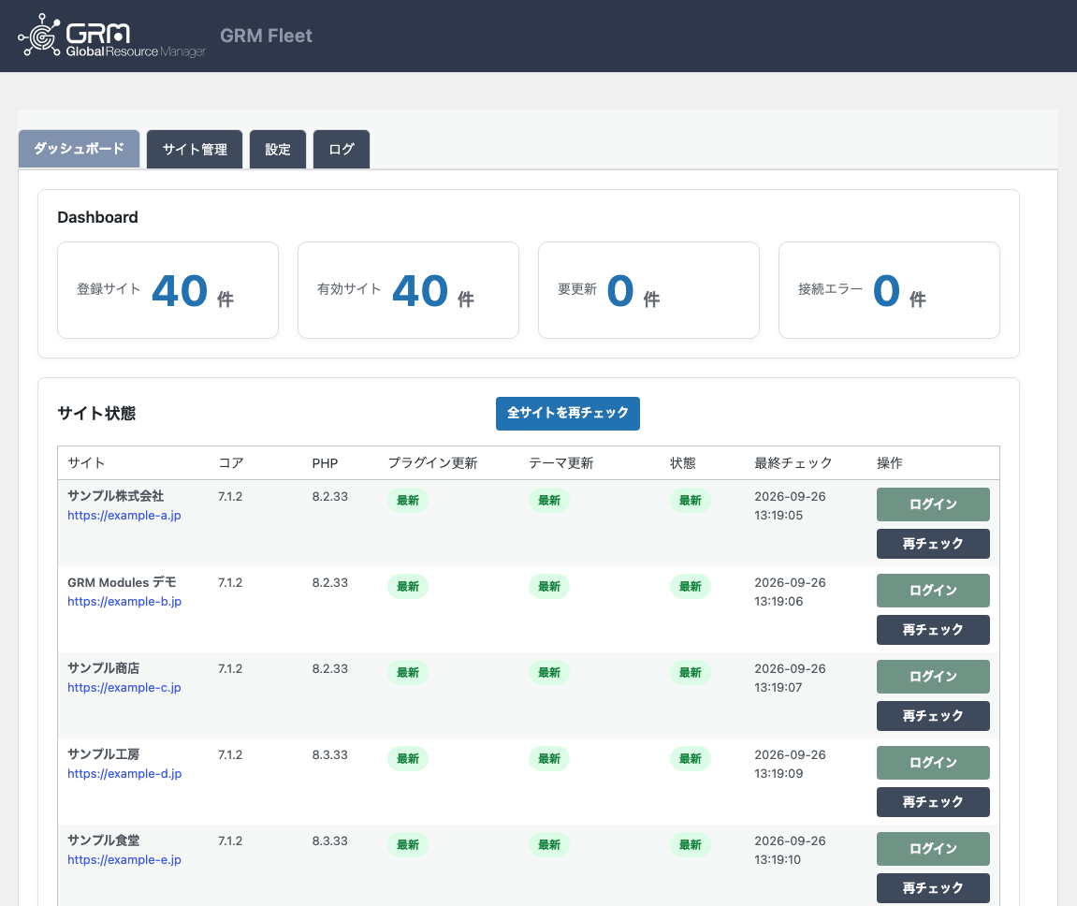The image size is (1077, 906).
Task: Click ログイン for サンプル商店
Action: [933, 677]
